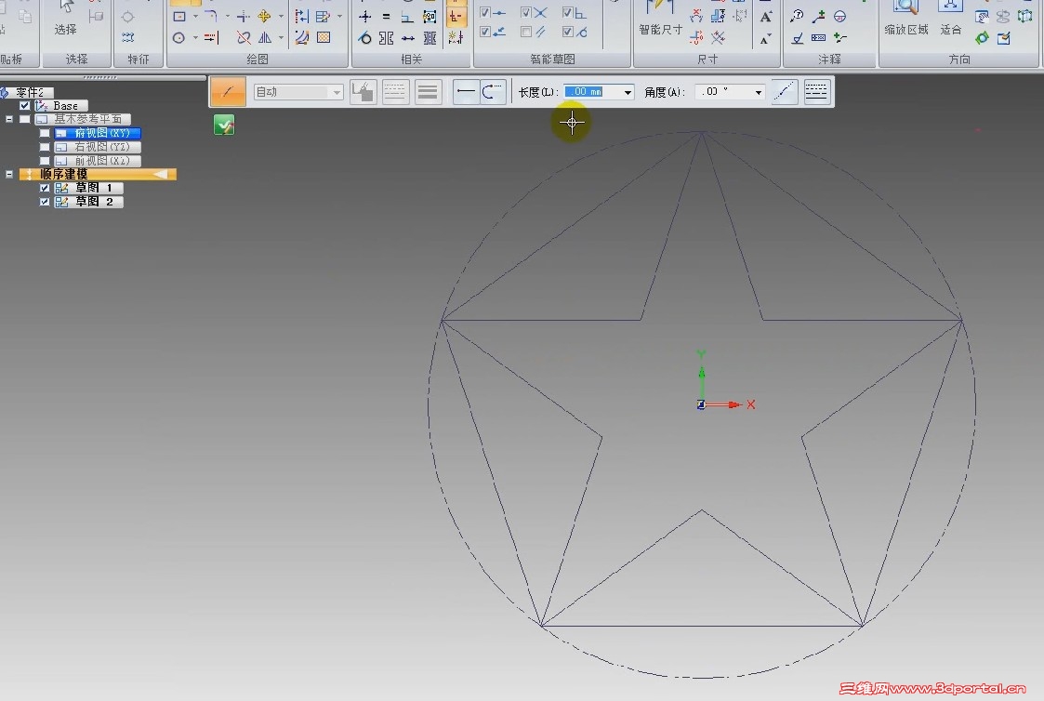This screenshot has height=701, width=1044.
Task: Open the Mirror tool dropdown arrow
Action: (x=281, y=38)
